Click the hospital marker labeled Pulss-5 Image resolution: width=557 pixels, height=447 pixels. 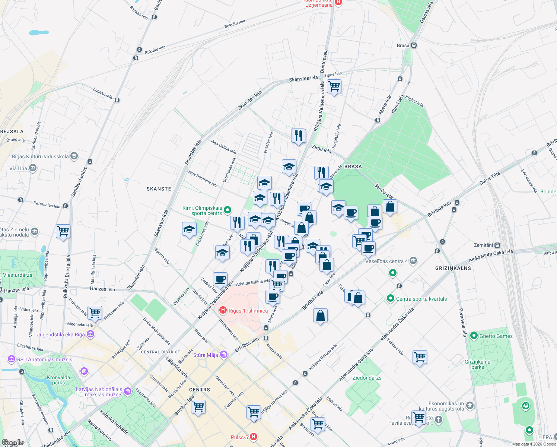click(x=254, y=437)
